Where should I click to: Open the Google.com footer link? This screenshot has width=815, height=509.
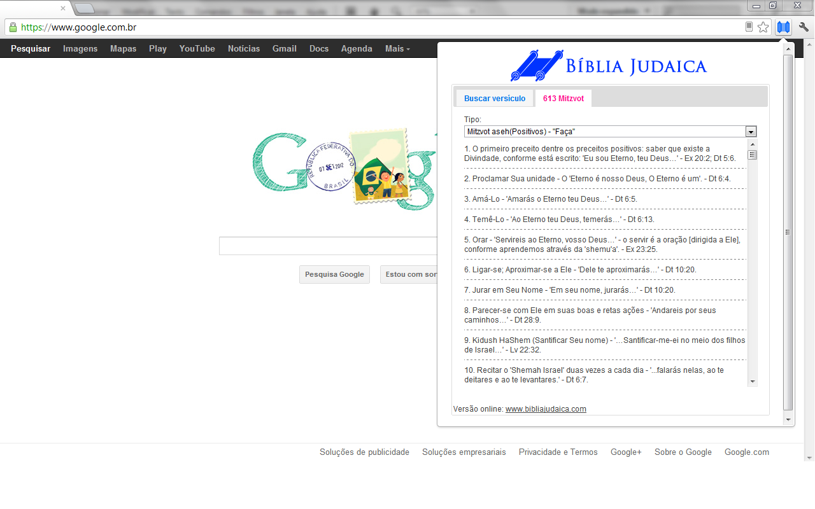pos(747,452)
